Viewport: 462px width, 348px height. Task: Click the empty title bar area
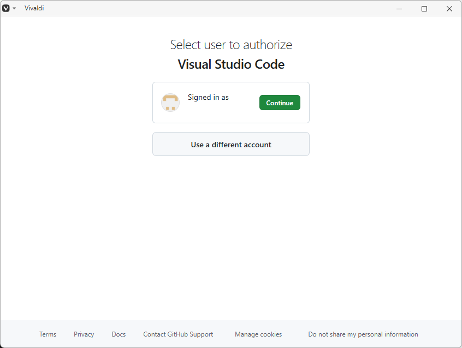coord(218,8)
